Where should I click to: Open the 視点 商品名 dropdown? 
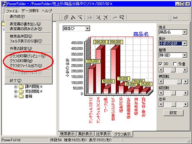tap(185, 32)
